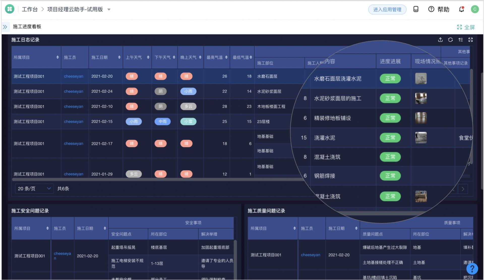Image resolution: width=484 pixels, height=280 pixels.
Task: Open the sort settings icon in 施工日志记录 panel
Action: tap(461, 40)
